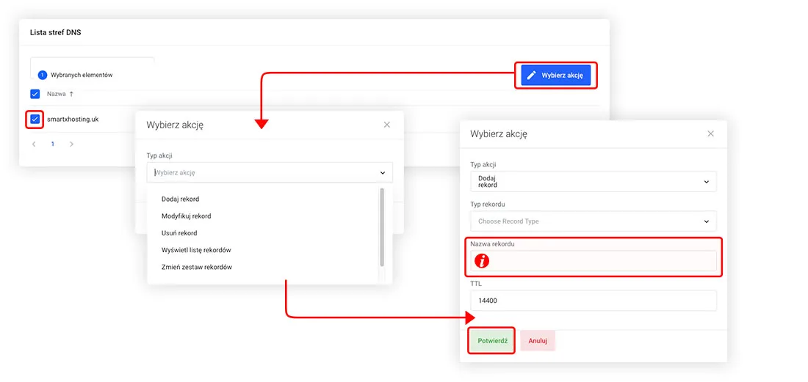Screen dimensions: 808x382
Task: Click the dropdown list scrollbar
Action: (382, 227)
